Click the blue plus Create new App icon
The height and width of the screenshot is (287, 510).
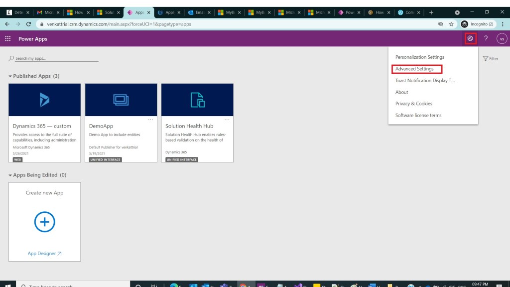click(x=44, y=222)
